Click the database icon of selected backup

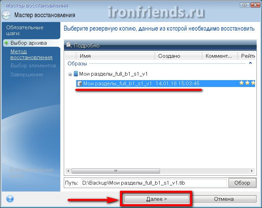click(80, 83)
